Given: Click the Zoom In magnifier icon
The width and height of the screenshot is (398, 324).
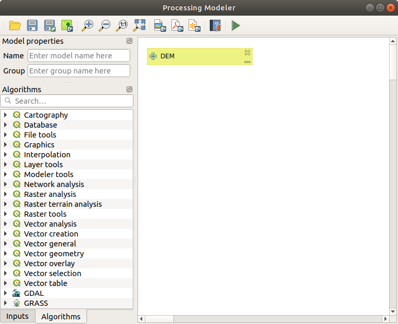Looking at the screenshot, I should click(88, 26).
